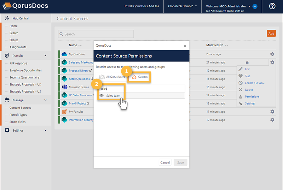The height and width of the screenshot is (190, 283).
Task: Open Salesforce Opportunities in sidebar
Action: click(x=25, y=70)
